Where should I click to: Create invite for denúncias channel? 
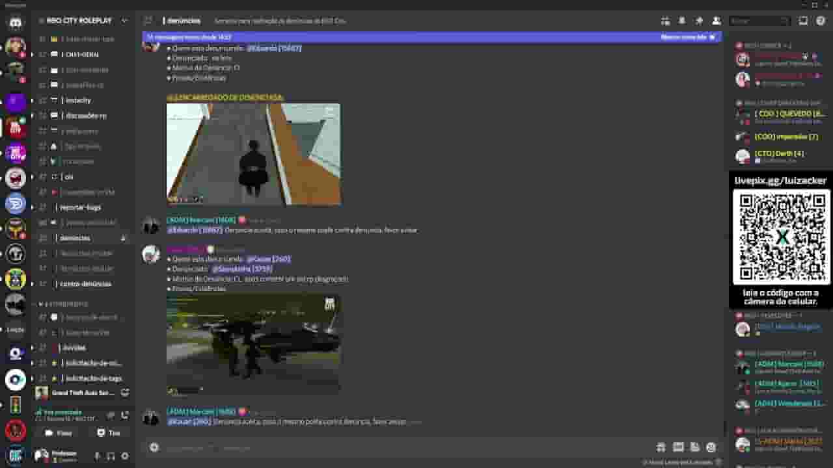(x=123, y=239)
